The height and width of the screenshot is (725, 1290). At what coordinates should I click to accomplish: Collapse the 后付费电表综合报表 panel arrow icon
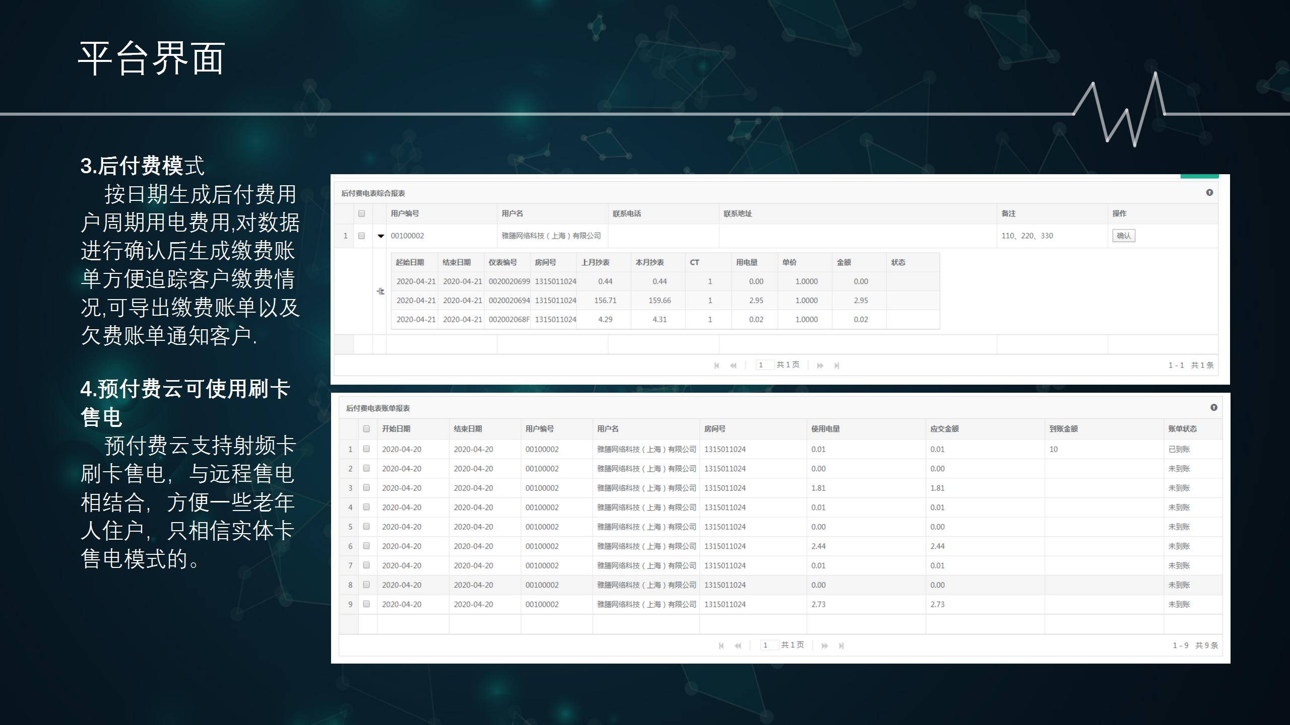click(x=1209, y=193)
